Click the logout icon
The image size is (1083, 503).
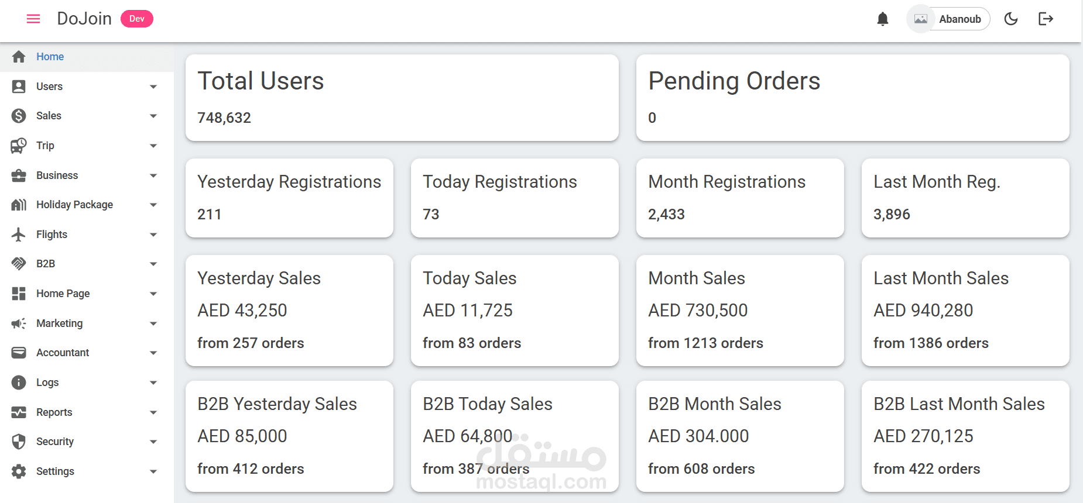coord(1046,19)
